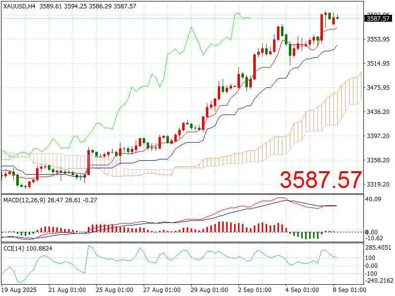Click the 3514.95 price axis label
Screen dimensions: 395x296
pyautogui.click(x=378, y=64)
